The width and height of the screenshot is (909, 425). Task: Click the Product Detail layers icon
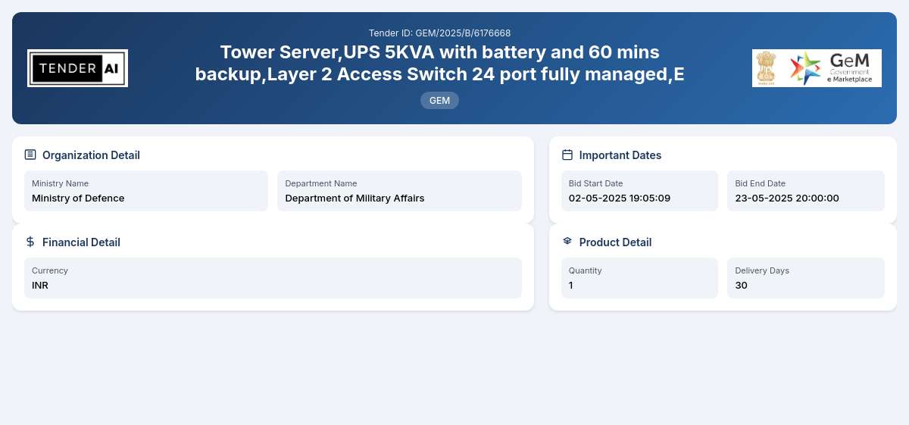(567, 242)
